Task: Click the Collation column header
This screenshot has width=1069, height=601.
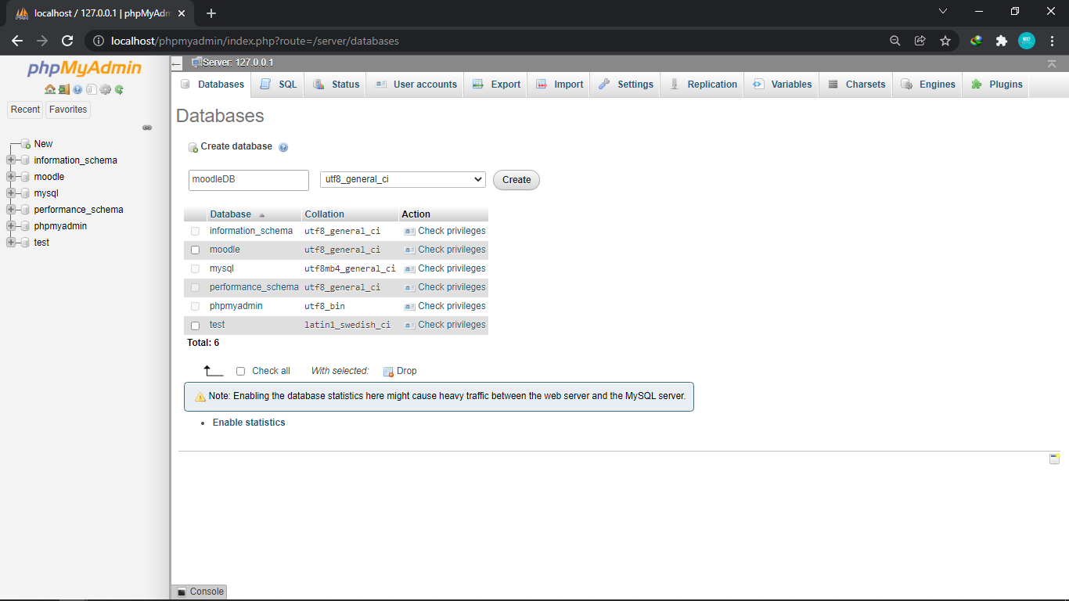Action: 325,214
